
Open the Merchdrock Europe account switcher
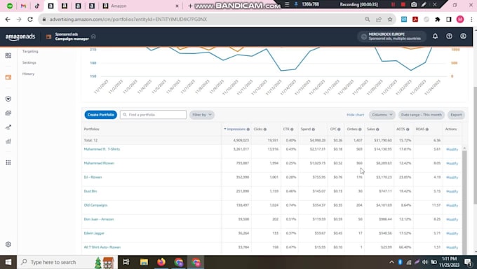coord(392,36)
